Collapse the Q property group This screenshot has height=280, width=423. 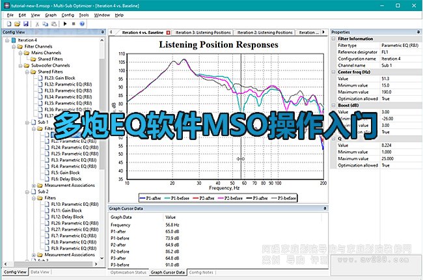point(334,139)
